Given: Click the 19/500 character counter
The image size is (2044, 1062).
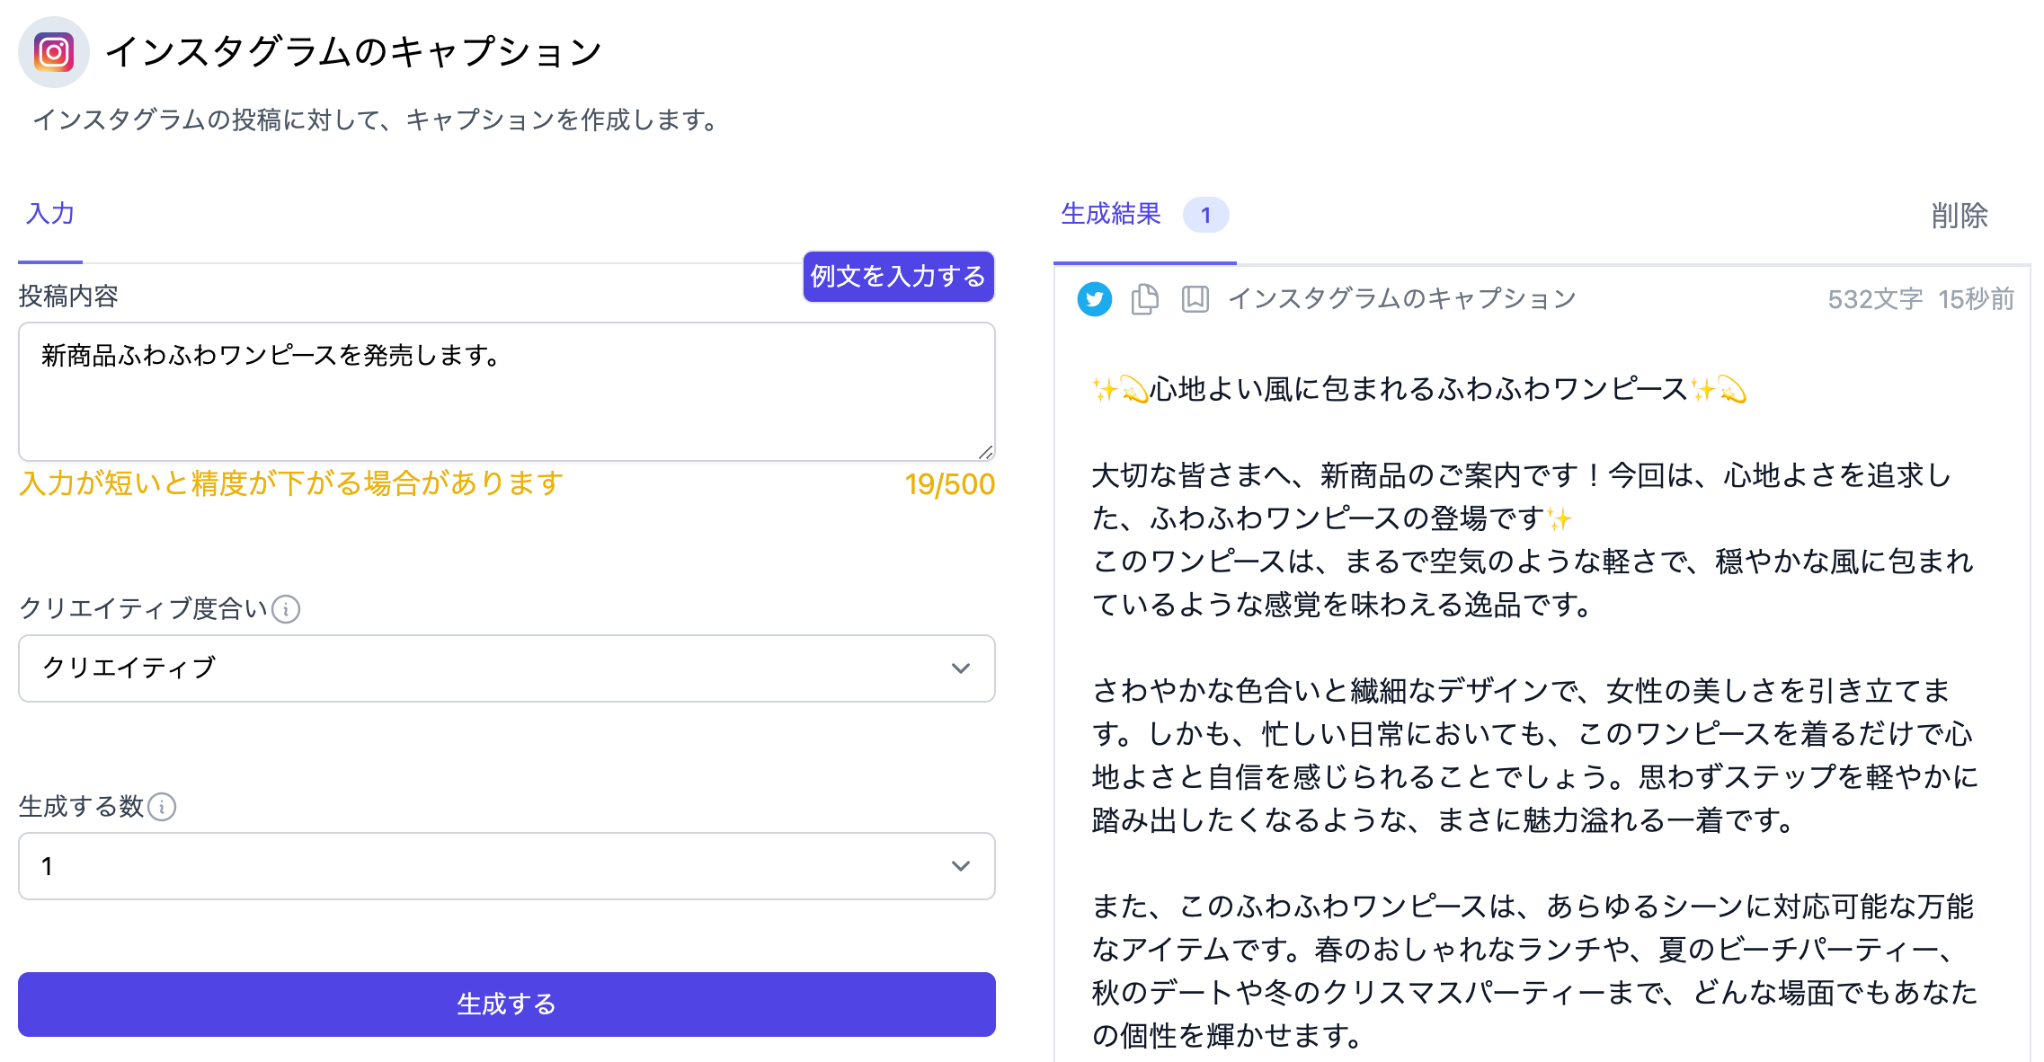Looking at the screenshot, I should point(949,485).
